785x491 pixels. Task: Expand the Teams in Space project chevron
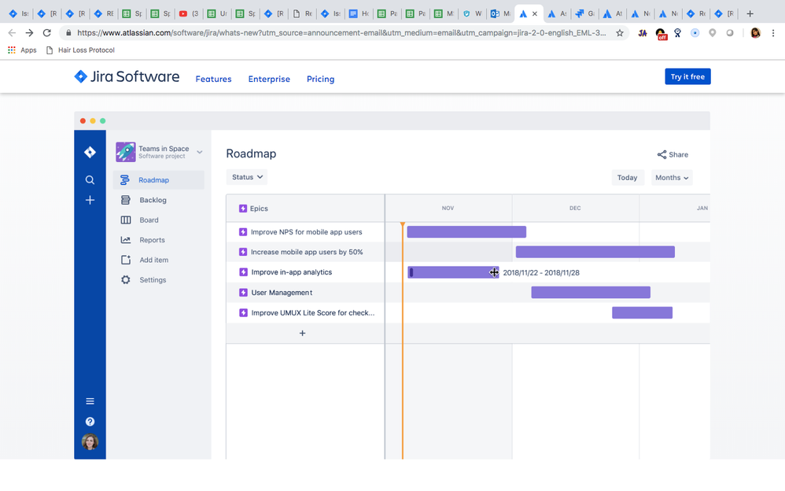(199, 152)
